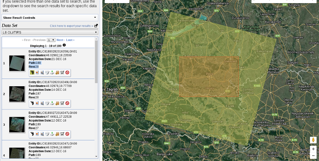Click the disabled Previous page link
The width and height of the screenshot is (319, 161).
tap(39, 40)
